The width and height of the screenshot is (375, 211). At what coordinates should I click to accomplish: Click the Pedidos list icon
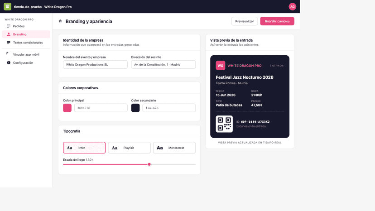[9, 26]
